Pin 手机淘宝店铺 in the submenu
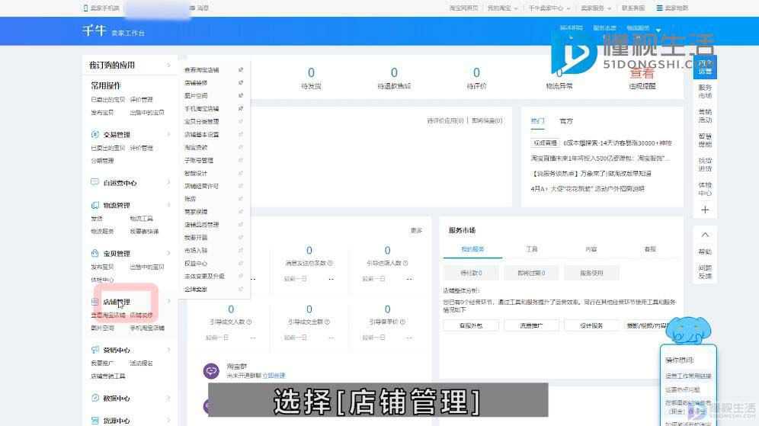 coord(241,108)
